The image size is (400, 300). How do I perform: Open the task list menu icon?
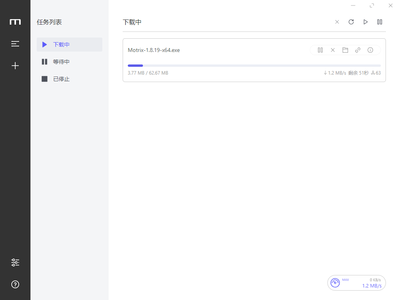(x=15, y=44)
